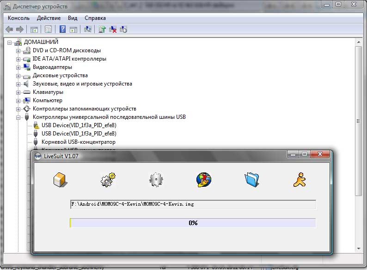Minimize the Device Manager window
This screenshot has height=270, width=367.
pyautogui.click(x=327, y=5)
